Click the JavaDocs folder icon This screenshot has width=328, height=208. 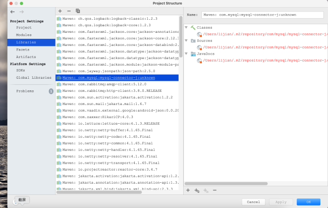click(193, 54)
